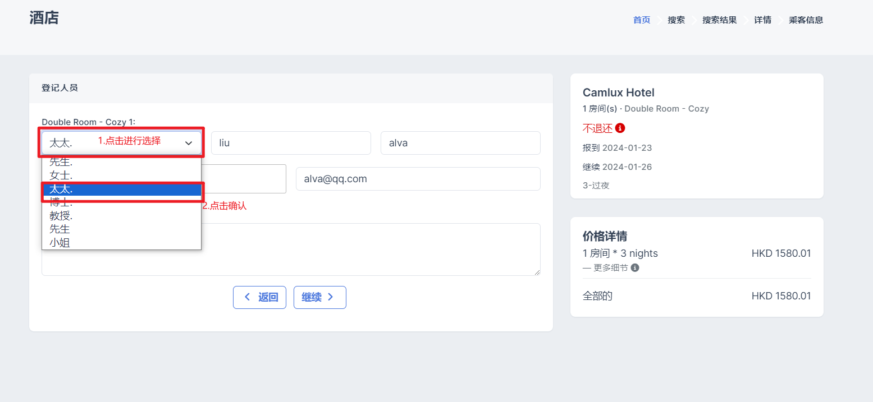Click the 继续 continue button
The width and height of the screenshot is (873, 402).
[319, 297]
